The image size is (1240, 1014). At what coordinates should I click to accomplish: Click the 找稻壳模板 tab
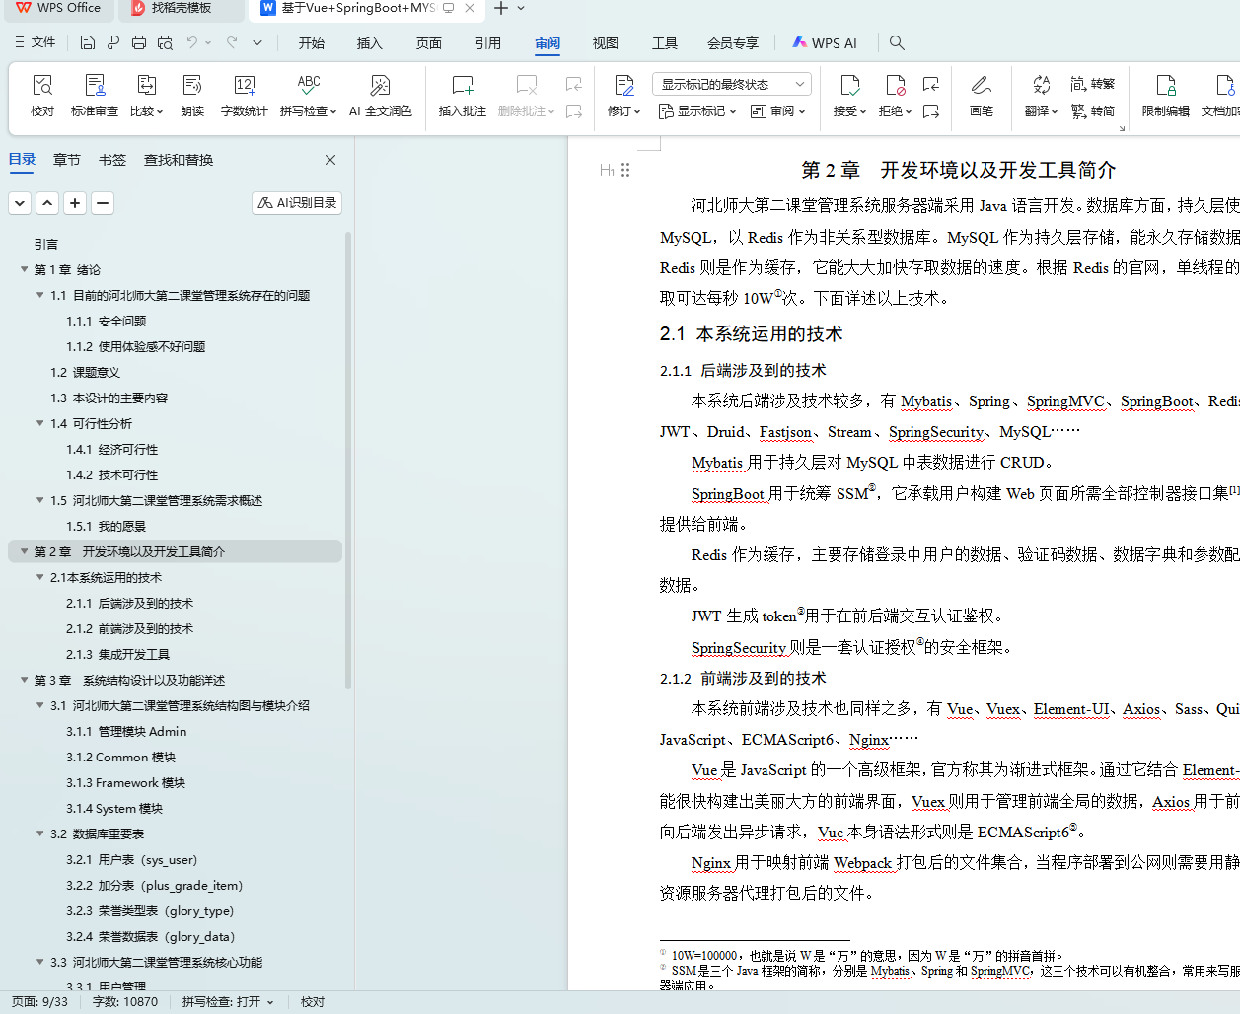182,9
